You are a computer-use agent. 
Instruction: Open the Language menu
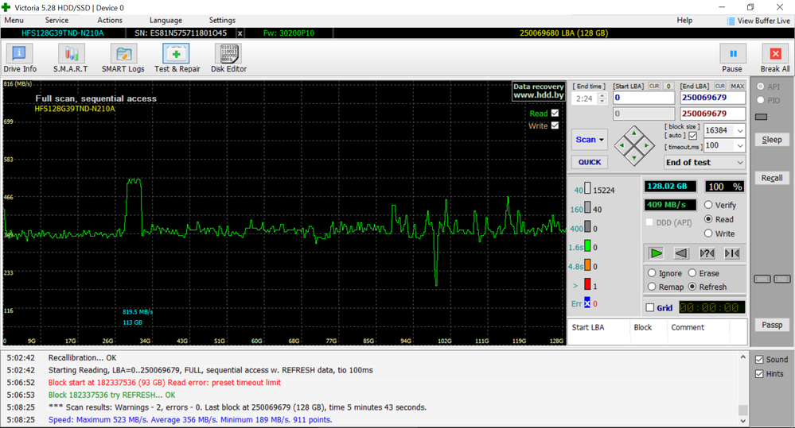tap(166, 20)
